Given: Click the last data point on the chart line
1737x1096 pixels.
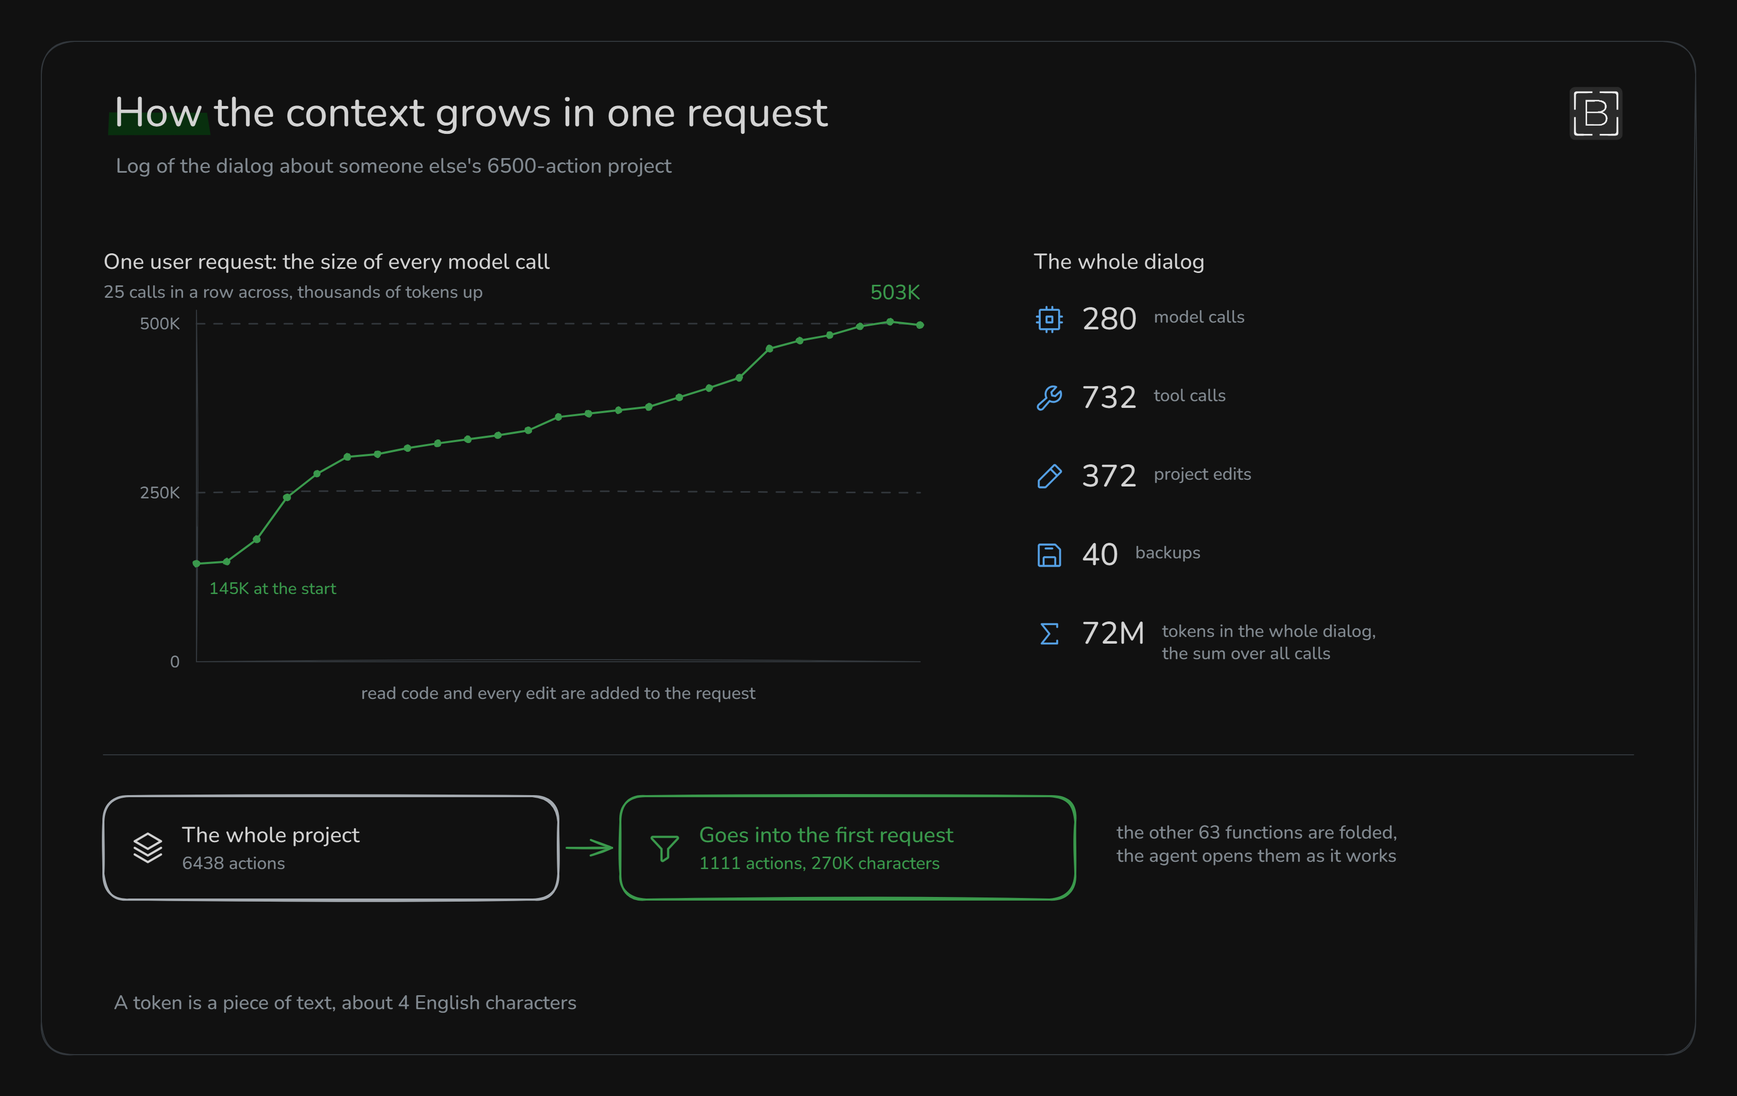Looking at the screenshot, I should click(920, 325).
